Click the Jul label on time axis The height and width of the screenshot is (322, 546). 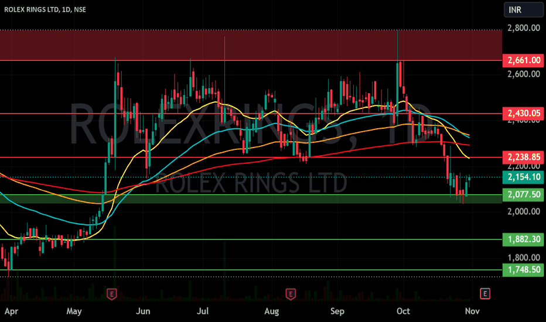pos(203,311)
